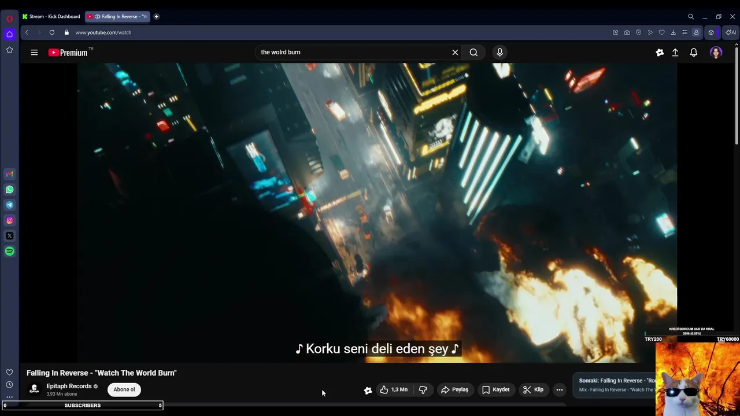The height and width of the screenshot is (416, 740).
Task: Clear the YouTube search text
Action: pyautogui.click(x=455, y=52)
